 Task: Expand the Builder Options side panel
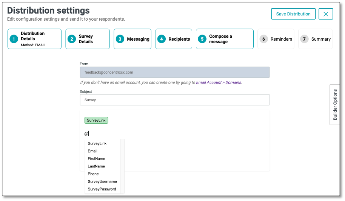[335, 105]
